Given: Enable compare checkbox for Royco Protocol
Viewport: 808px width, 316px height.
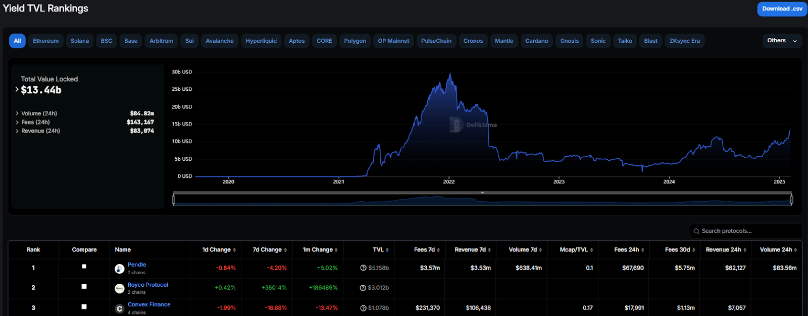Looking at the screenshot, I should (x=84, y=286).
